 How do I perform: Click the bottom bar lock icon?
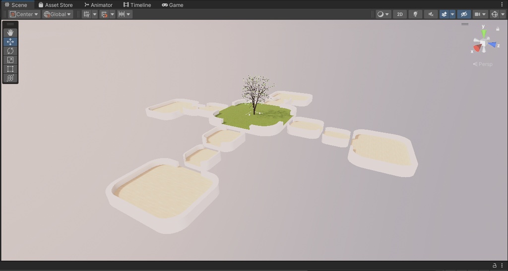495,266
